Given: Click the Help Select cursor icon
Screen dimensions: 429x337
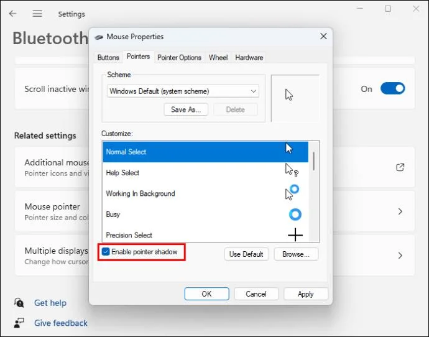Looking at the screenshot, I should [x=292, y=170].
